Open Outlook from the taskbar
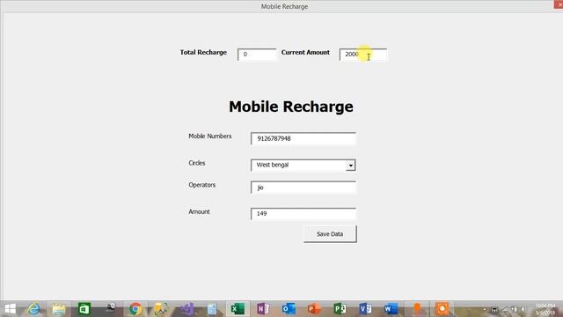The width and height of the screenshot is (563, 317). [x=289, y=309]
